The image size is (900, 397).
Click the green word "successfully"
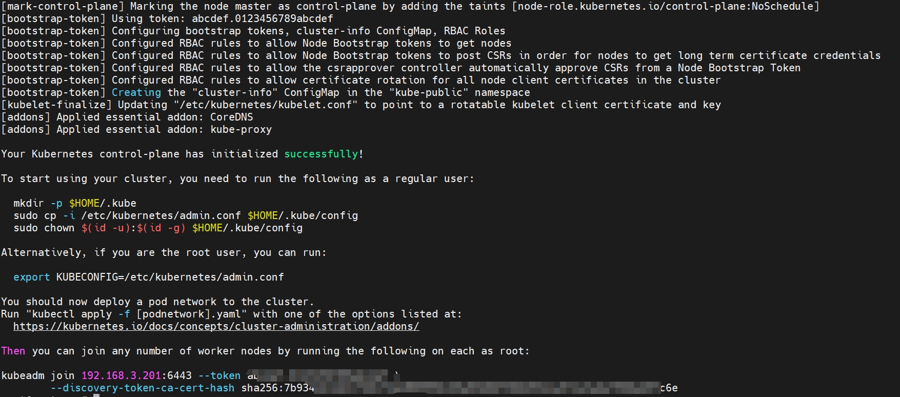tap(321, 154)
